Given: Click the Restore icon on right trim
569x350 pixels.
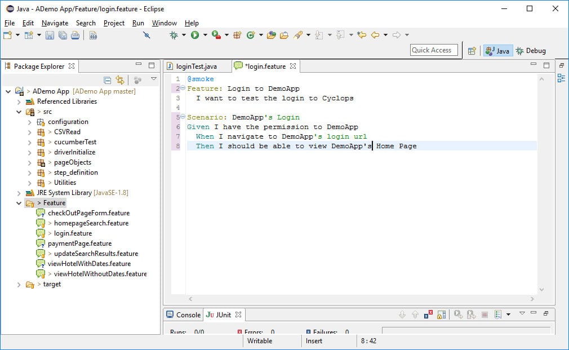Looking at the screenshot, I should [x=561, y=65].
